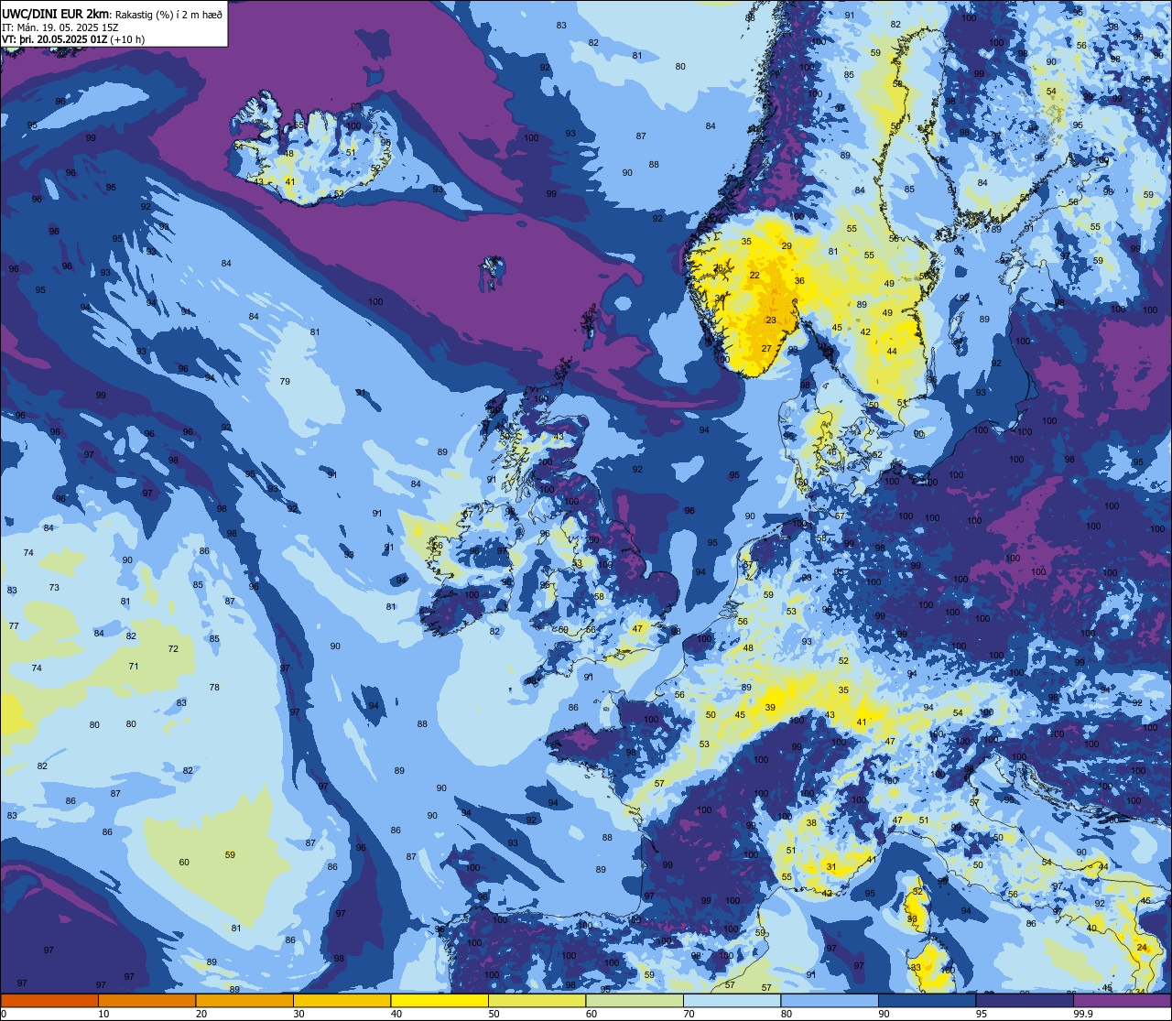Click the value 24 near bottom right corner
Screen dimensions: 1172x1021
[1142, 947]
